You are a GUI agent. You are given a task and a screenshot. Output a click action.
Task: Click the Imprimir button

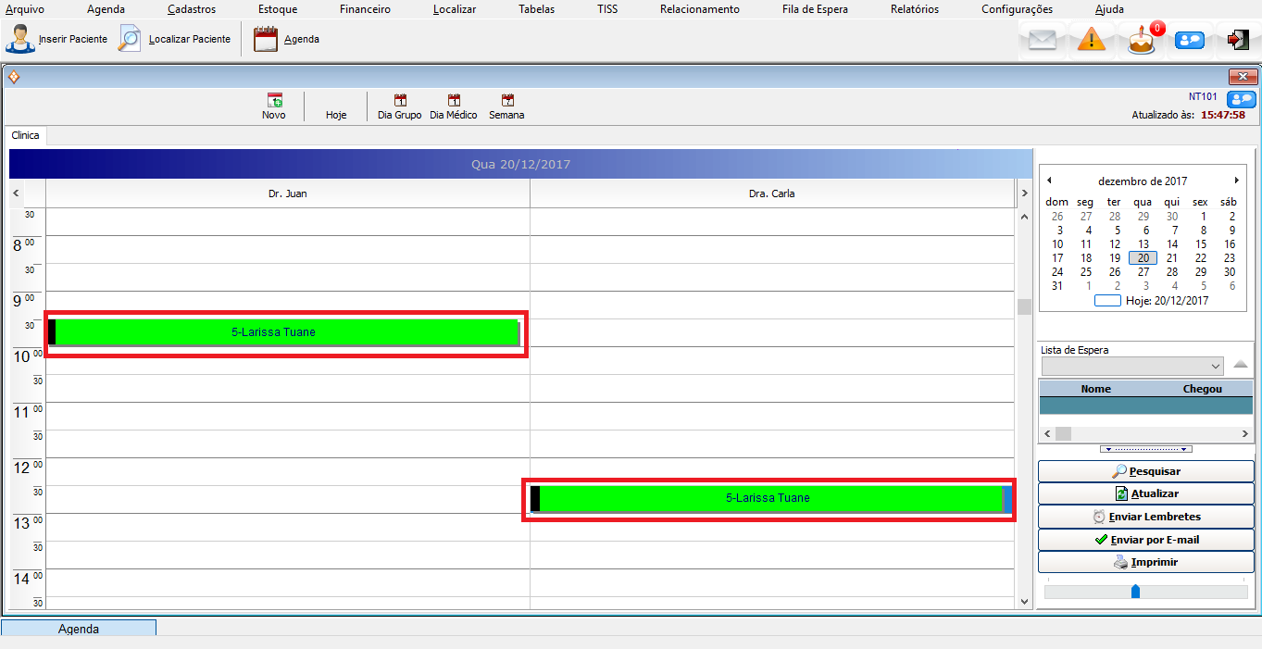click(1146, 562)
